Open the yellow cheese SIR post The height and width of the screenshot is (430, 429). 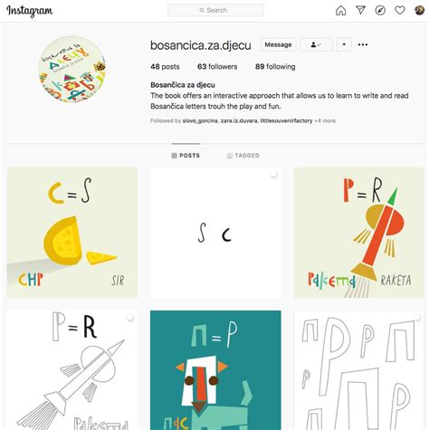[72, 233]
